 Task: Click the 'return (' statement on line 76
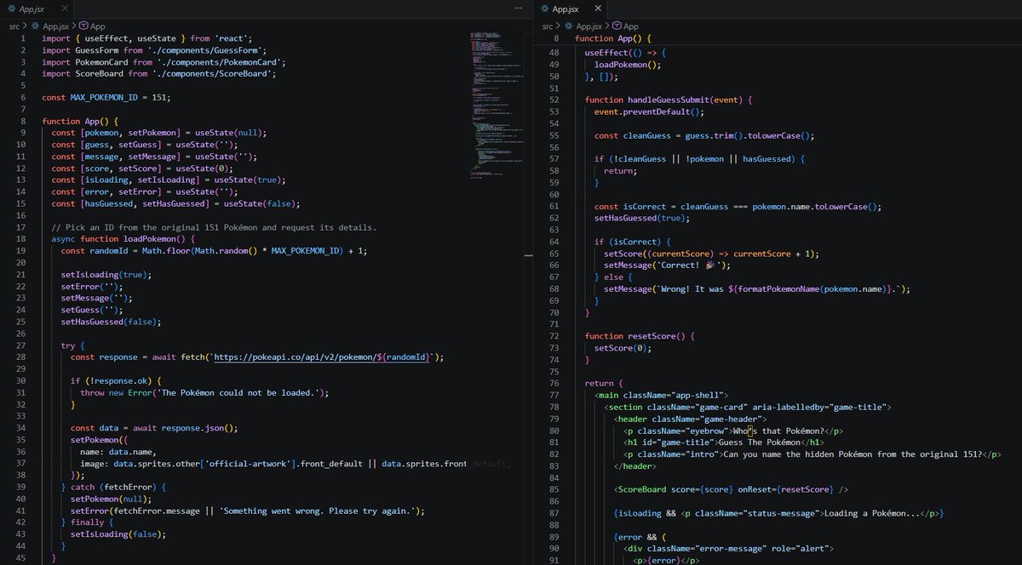tap(605, 384)
